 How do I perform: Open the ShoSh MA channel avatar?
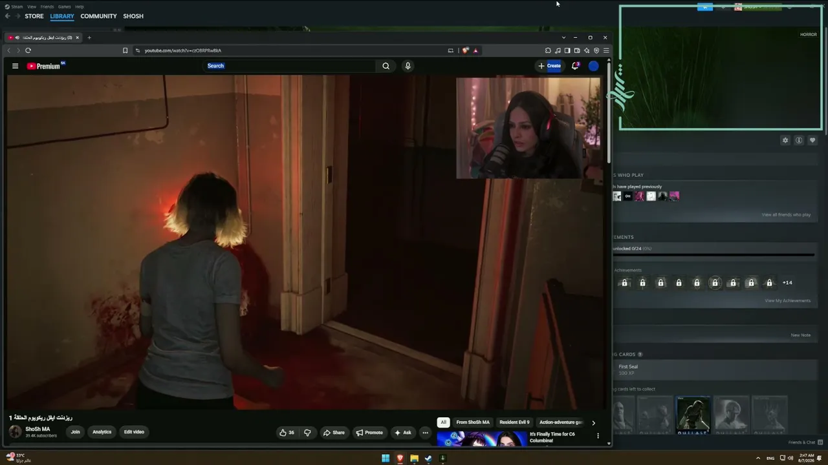[15, 432]
